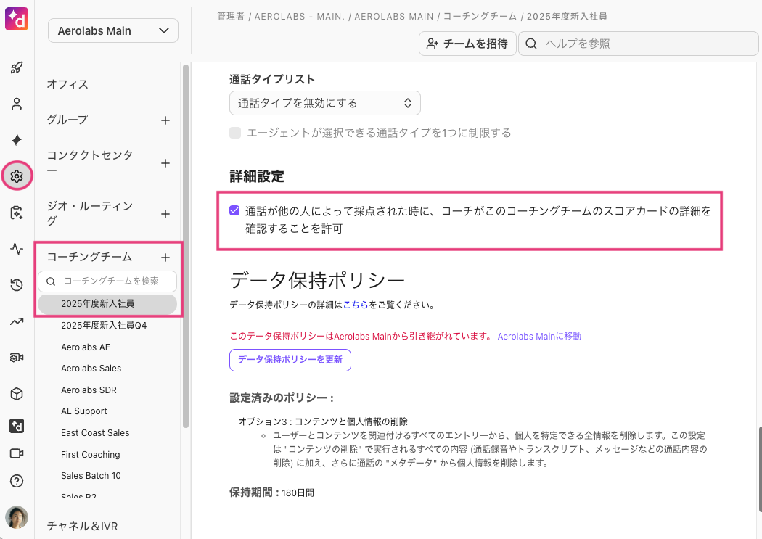Click the チームを招待 button
This screenshot has height=539, width=762.
(467, 44)
